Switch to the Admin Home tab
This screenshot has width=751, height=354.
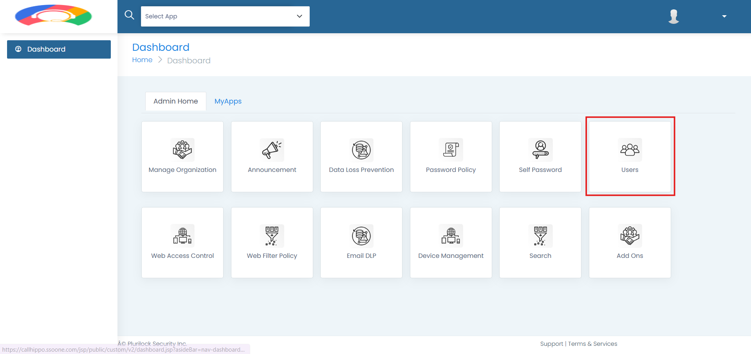tap(176, 101)
